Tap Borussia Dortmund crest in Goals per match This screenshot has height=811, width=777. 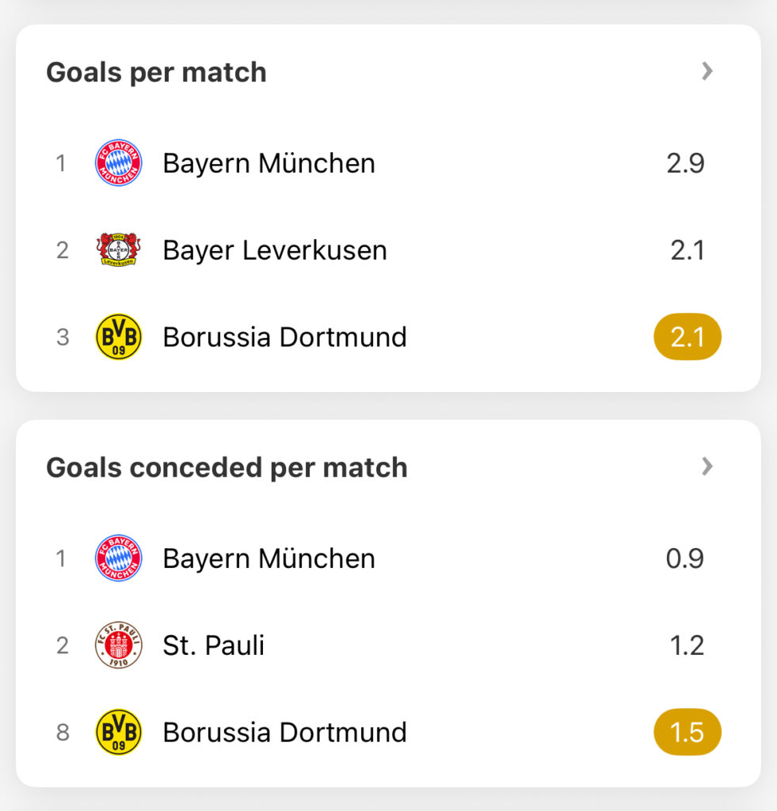[x=119, y=337]
